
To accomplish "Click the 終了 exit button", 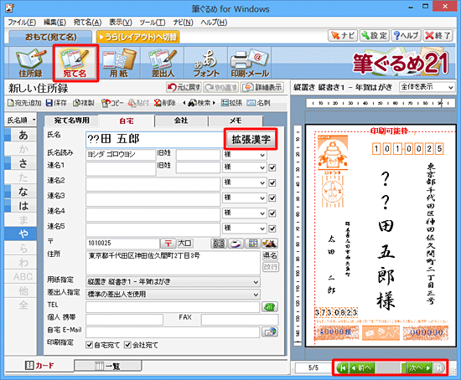I will tap(438, 35).
